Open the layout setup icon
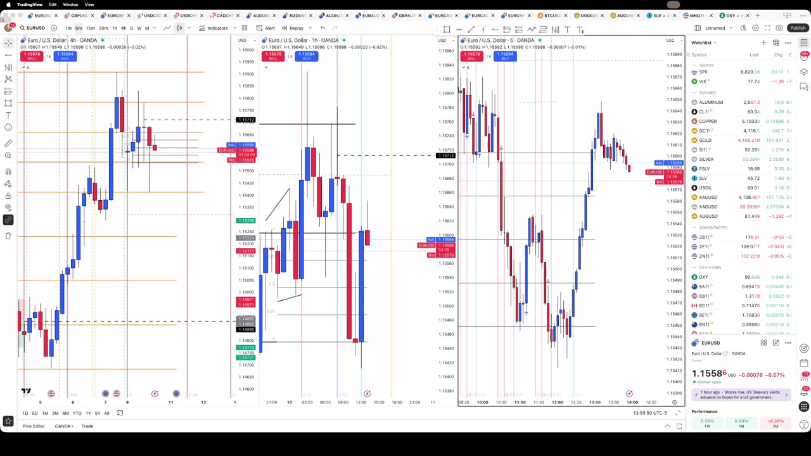The image size is (811, 456). (698, 28)
